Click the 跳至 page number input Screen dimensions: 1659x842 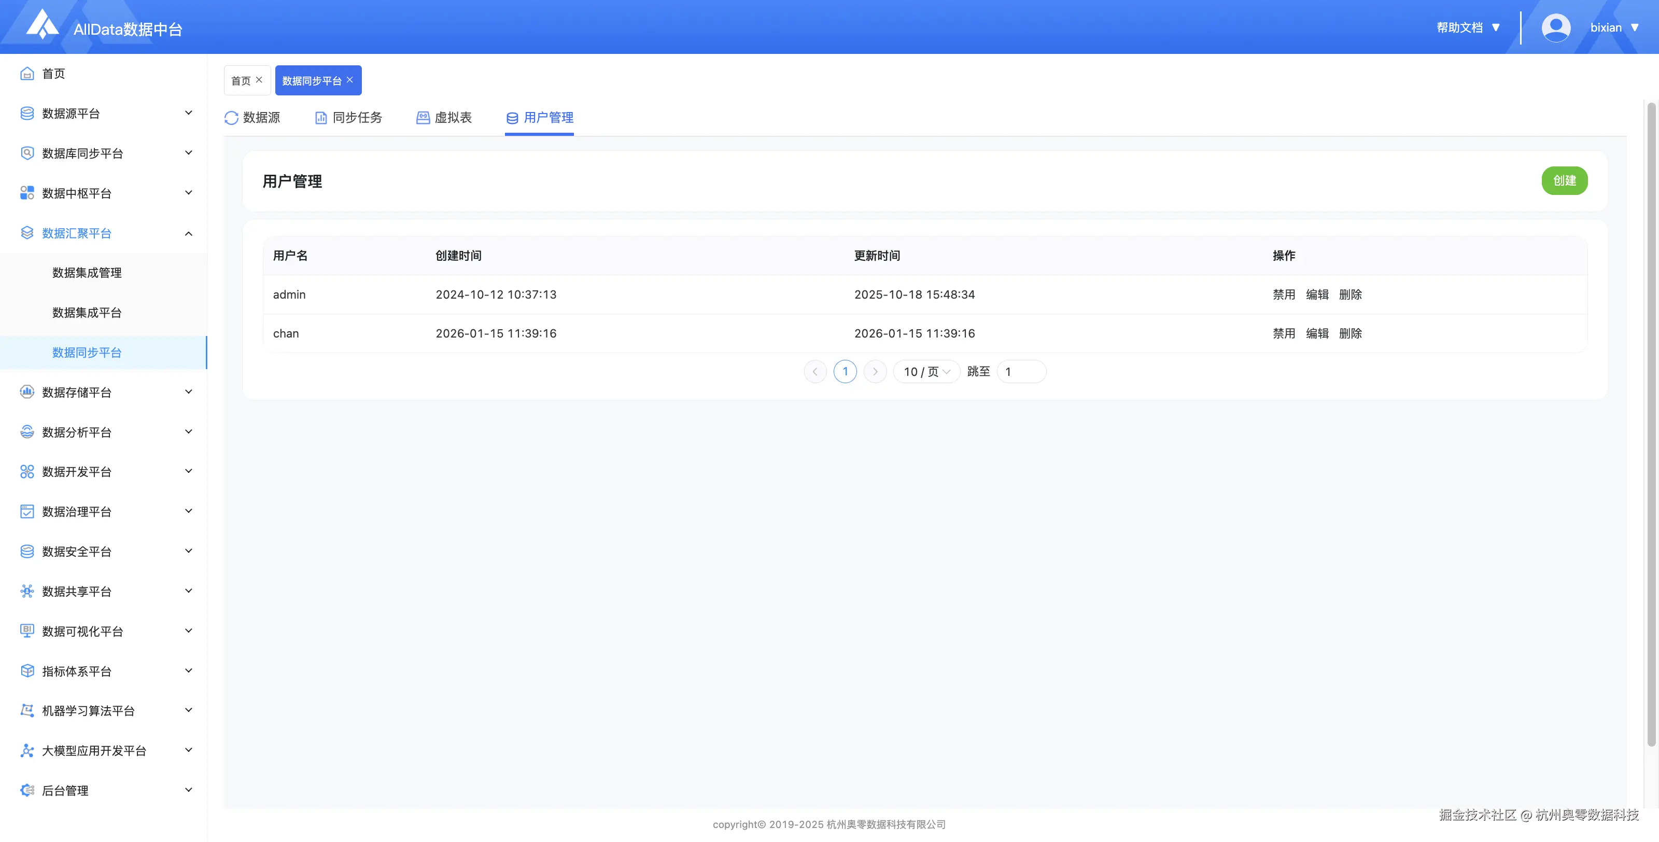pyautogui.click(x=1021, y=372)
